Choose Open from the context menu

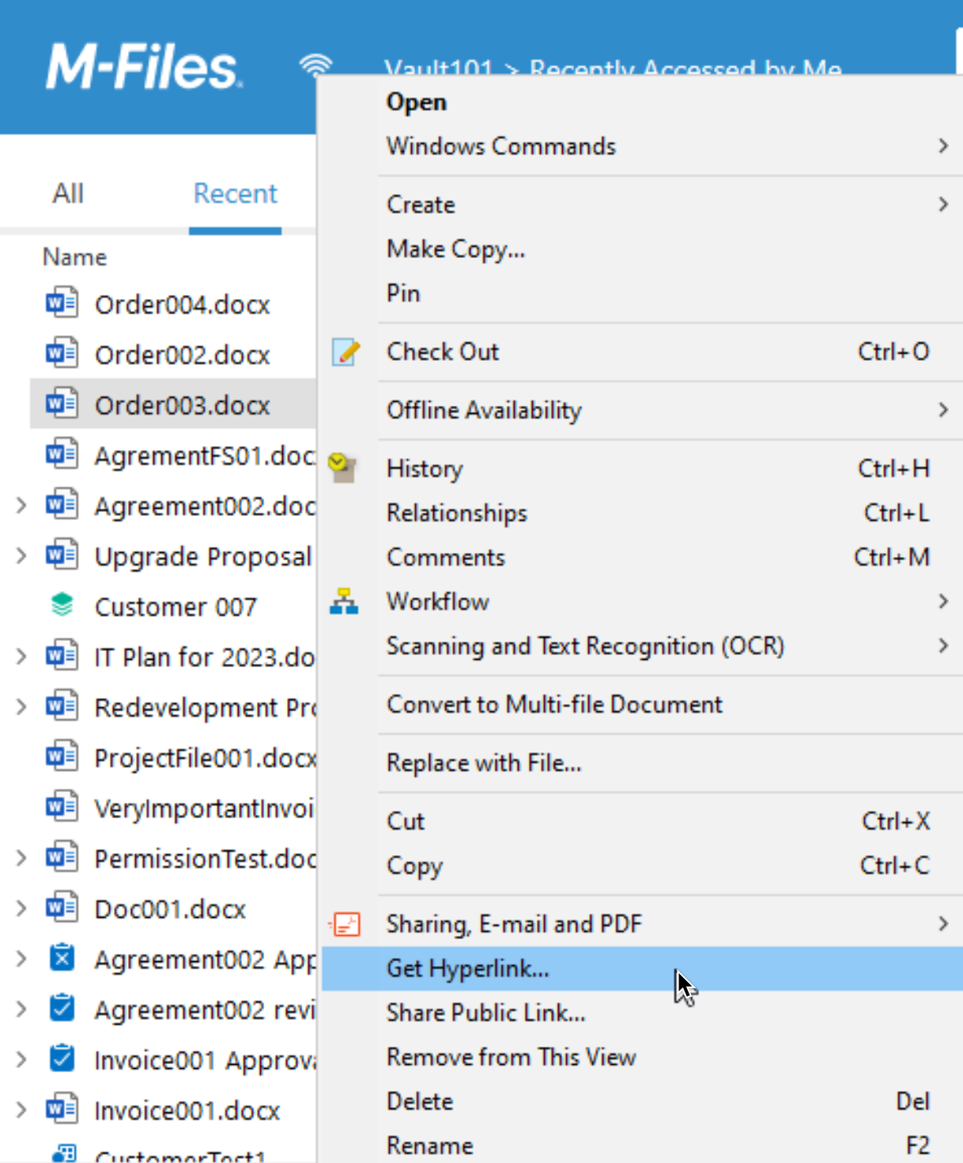coord(642,102)
